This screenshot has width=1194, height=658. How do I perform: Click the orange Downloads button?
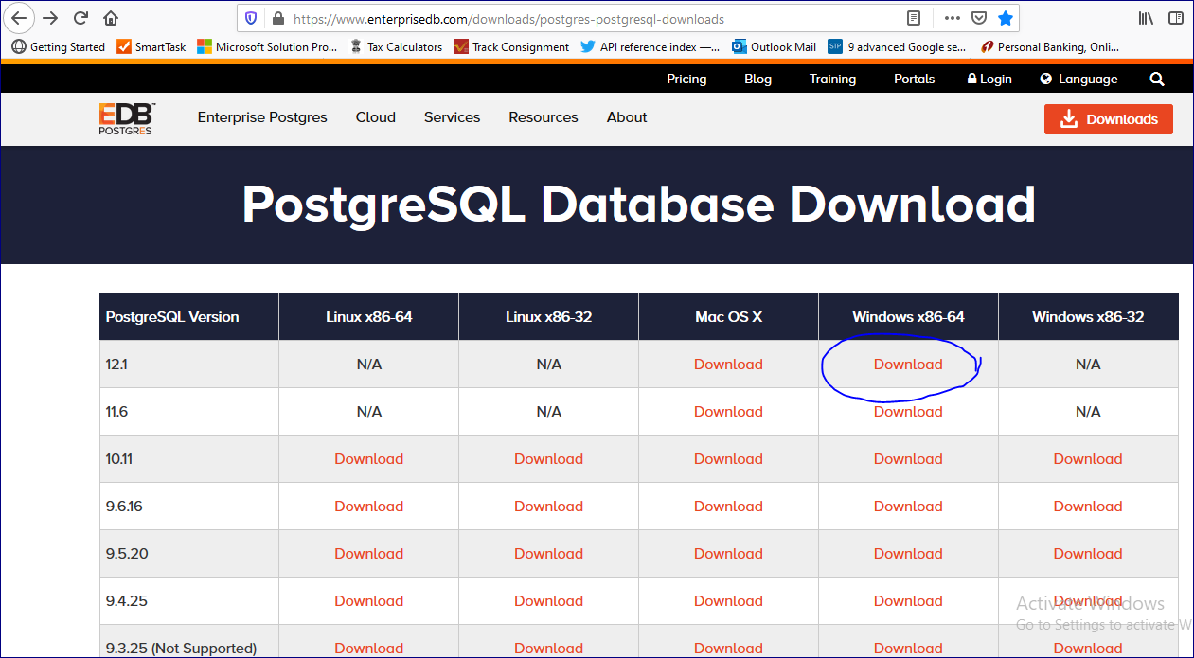1108,119
